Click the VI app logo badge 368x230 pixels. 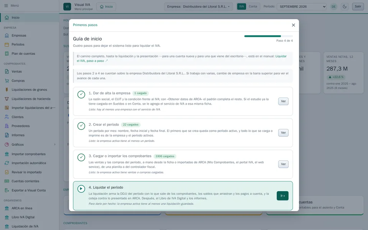pos(67,7)
